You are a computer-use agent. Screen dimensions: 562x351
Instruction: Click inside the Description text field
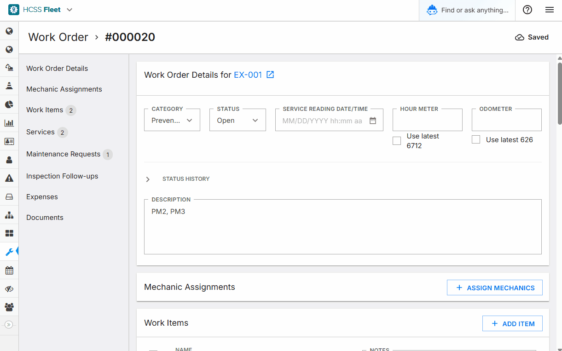click(343, 225)
